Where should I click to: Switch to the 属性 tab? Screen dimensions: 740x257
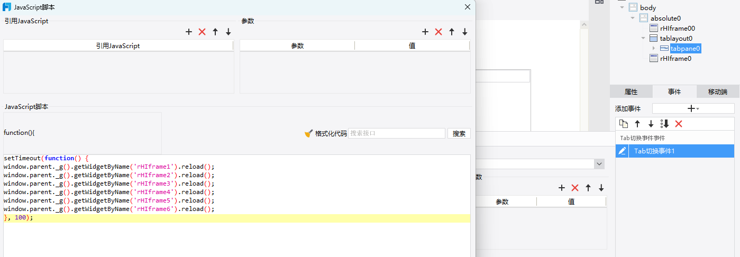(631, 91)
